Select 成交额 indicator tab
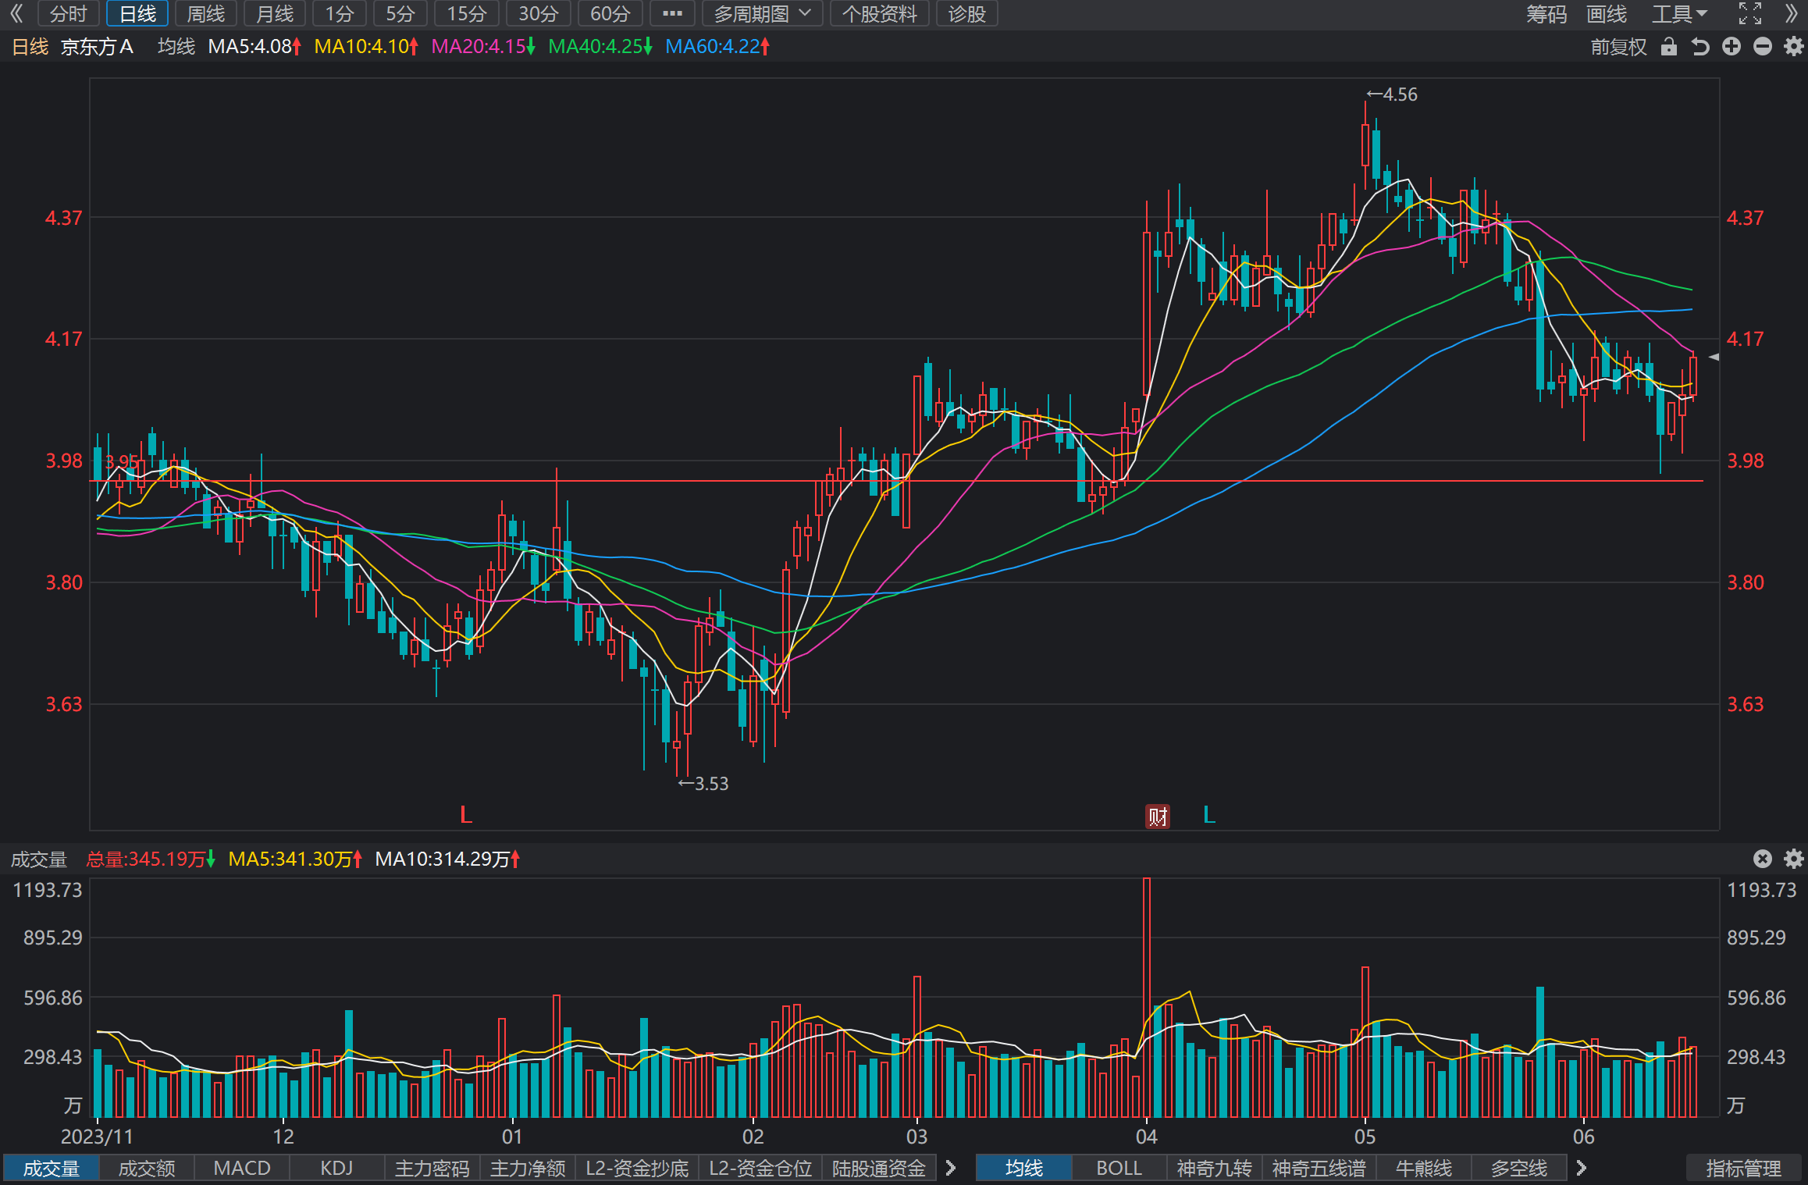This screenshot has width=1808, height=1185. click(147, 1169)
